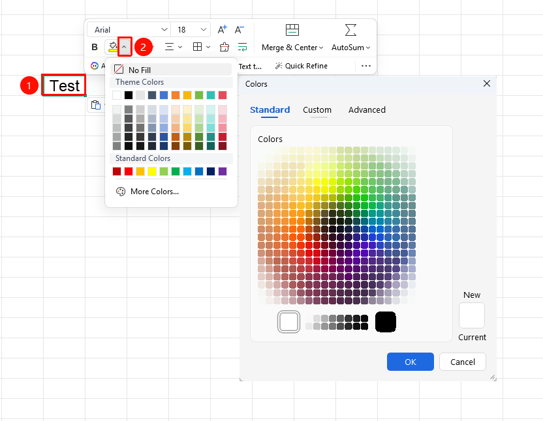543x421 pixels.
Task: Select bright red in Standard Colors row
Action: (129, 171)
